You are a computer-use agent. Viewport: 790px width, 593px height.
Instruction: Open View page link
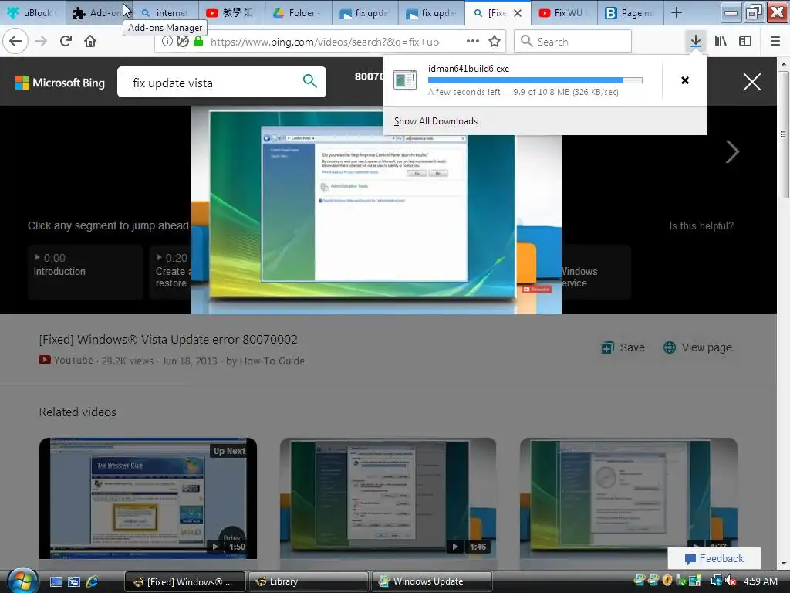pyautogui.click(x=697, y=347)
